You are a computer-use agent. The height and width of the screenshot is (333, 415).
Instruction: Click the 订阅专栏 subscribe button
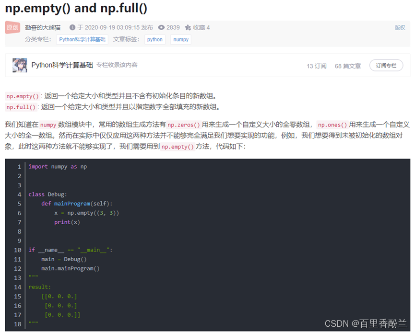click(x=386, y=66)
